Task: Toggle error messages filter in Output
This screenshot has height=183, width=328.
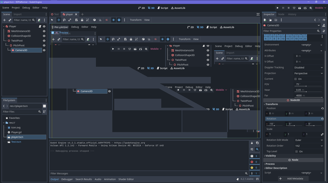Action: point(254,162)
